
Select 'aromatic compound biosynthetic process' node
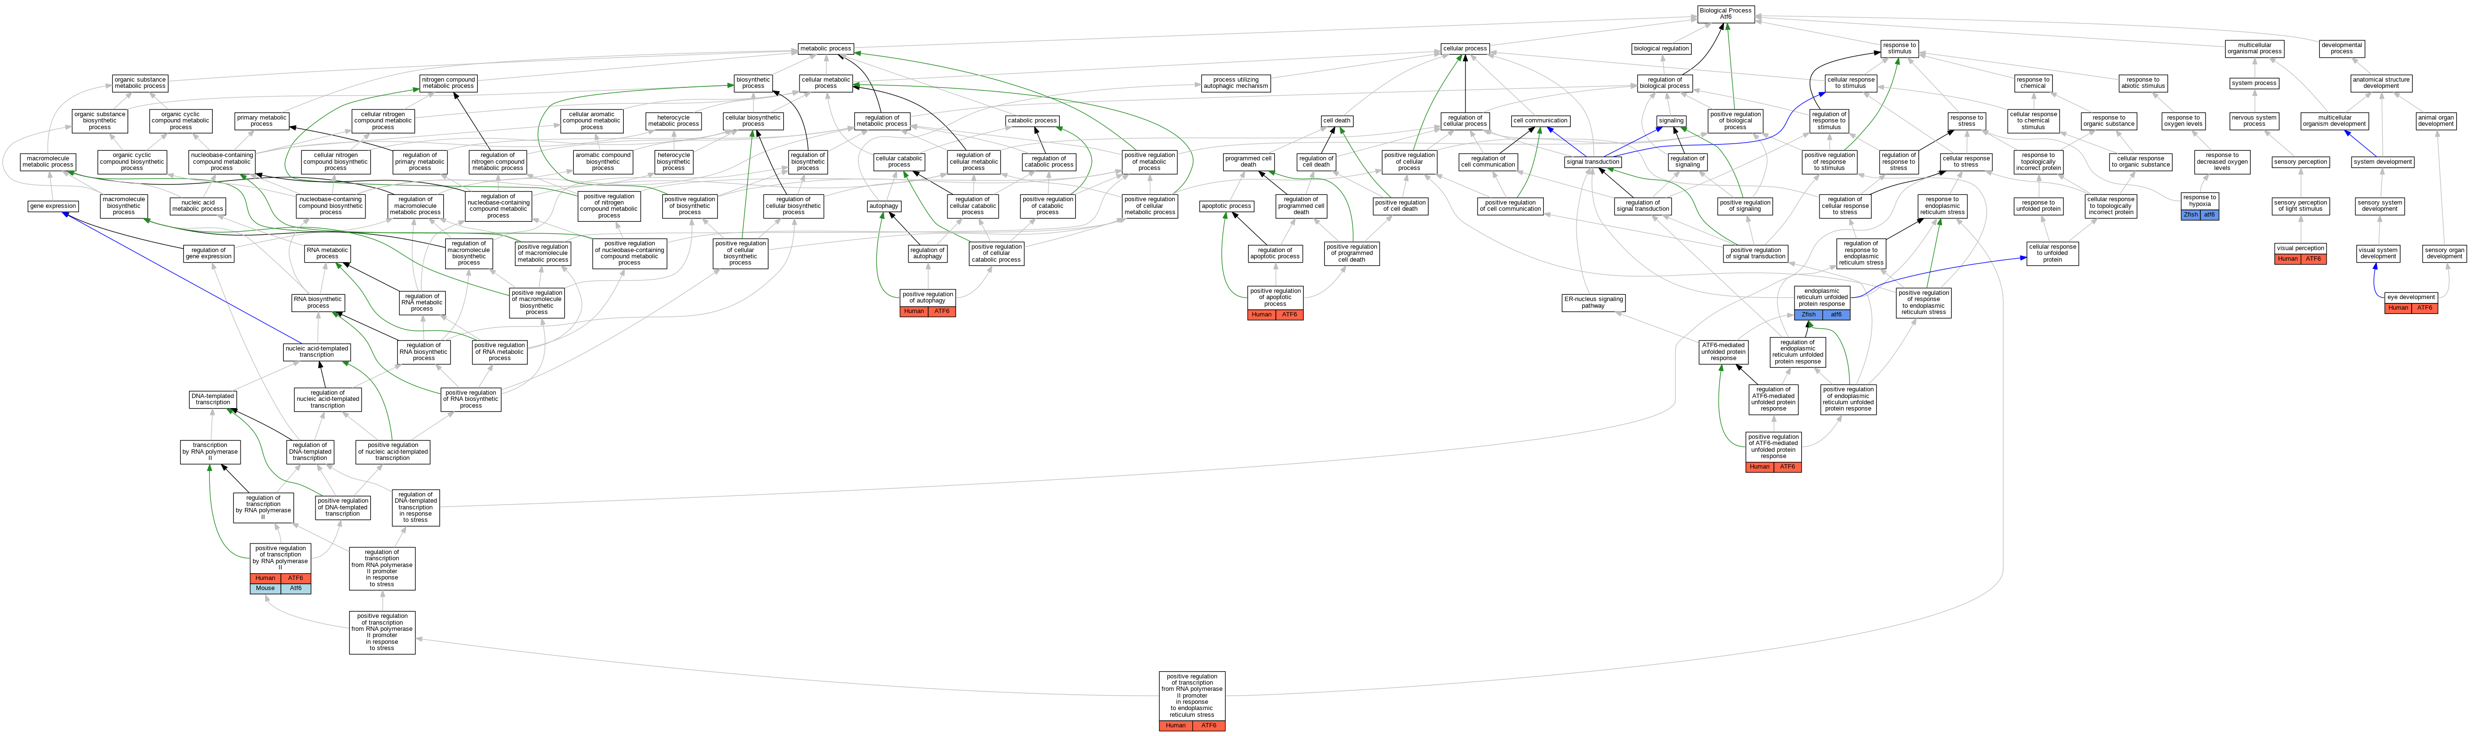click(x=602, y=161)
